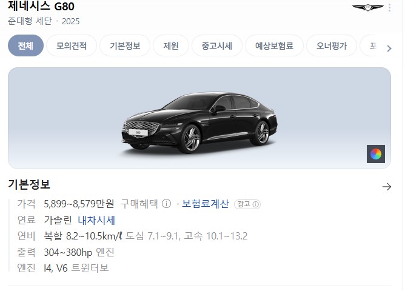Open the color wheel car color picker
This screenshot has height=291, width=405.
(x=375, y=154)
